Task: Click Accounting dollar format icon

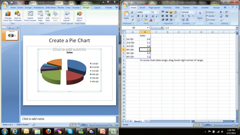Action: 183,16
